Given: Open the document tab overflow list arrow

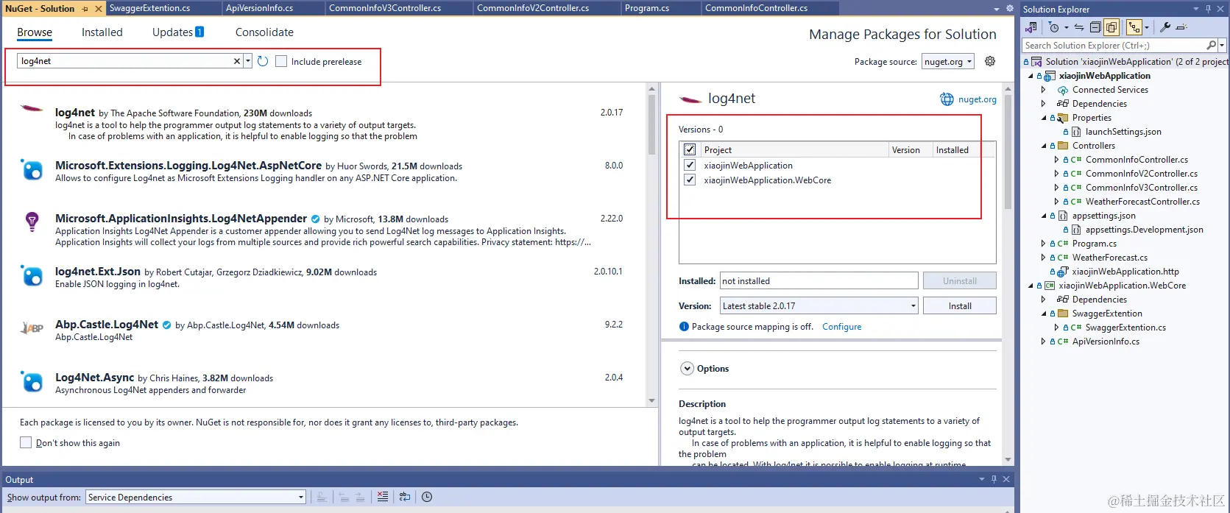Looking at the screenshot, I should coord(997,9).
